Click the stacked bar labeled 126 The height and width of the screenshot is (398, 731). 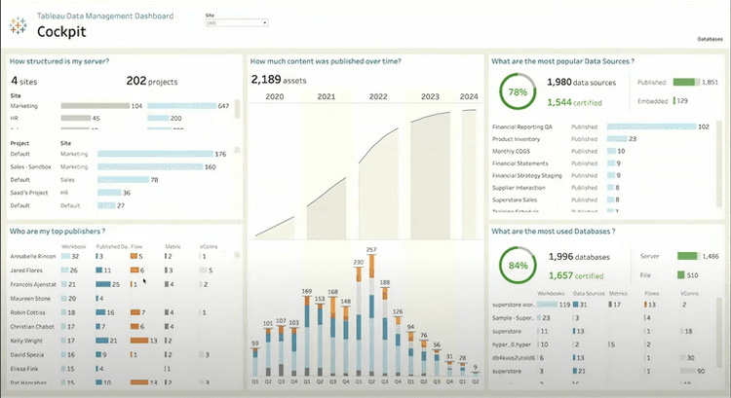tap(398, 345)
